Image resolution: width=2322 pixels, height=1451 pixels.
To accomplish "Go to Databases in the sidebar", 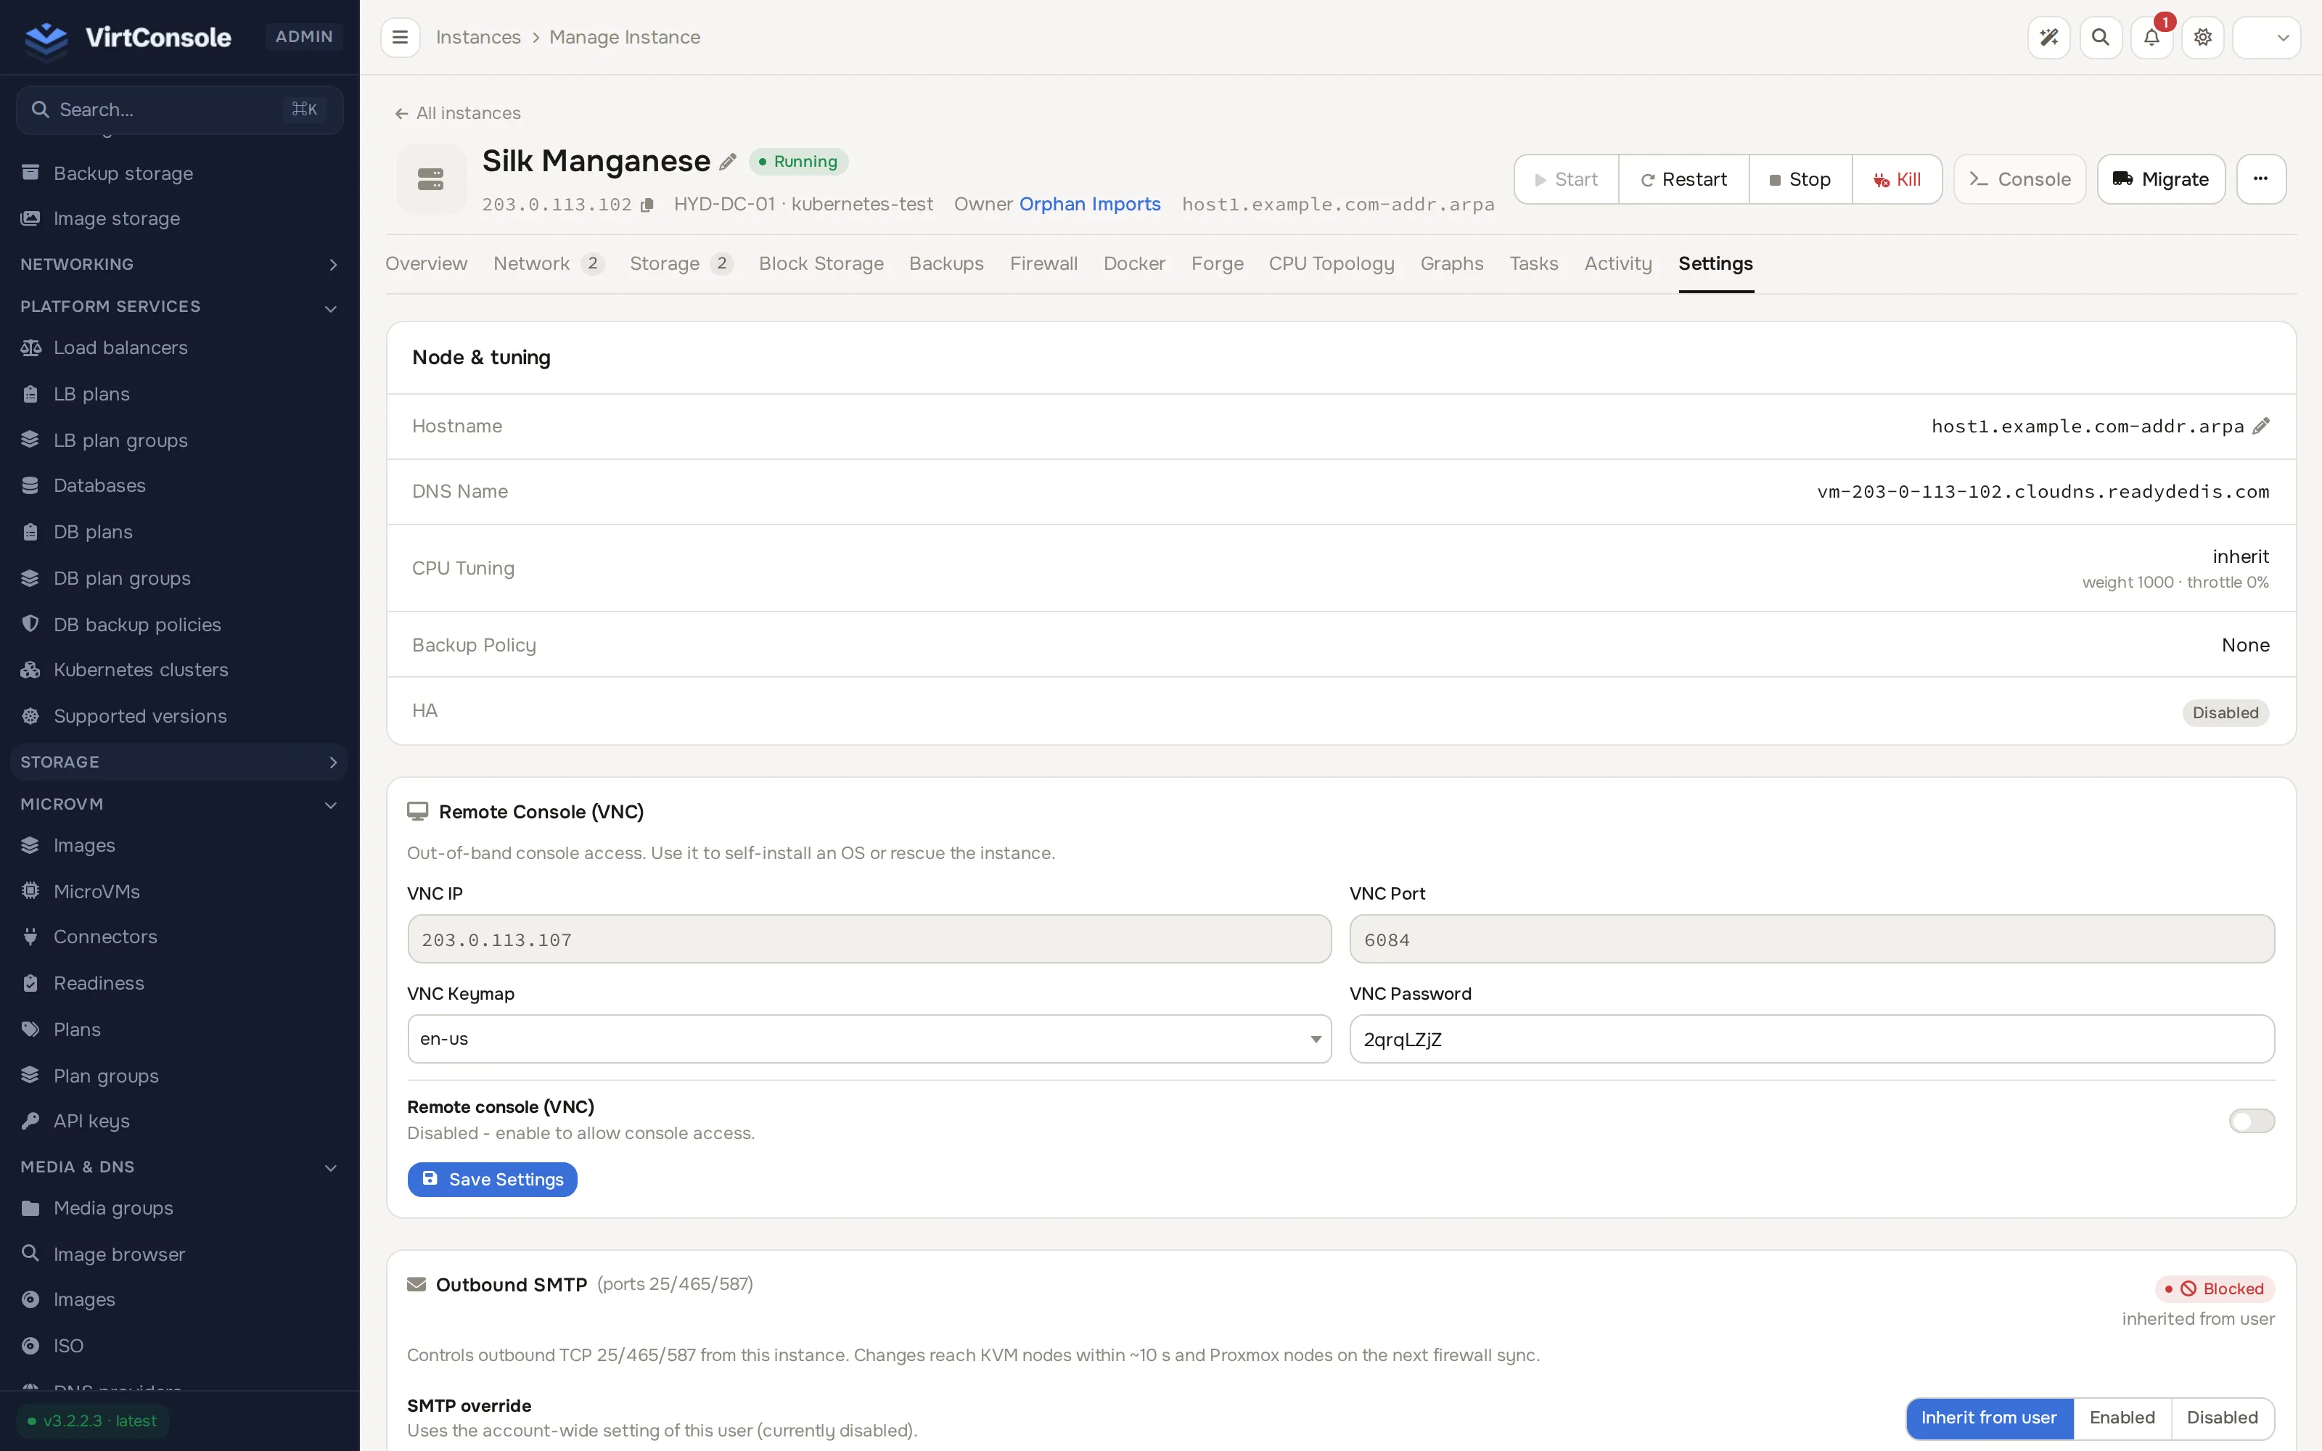I will tap(99, 485).
